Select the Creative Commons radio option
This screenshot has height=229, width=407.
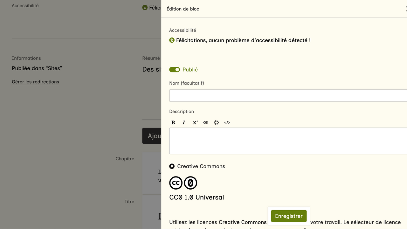tap(172, 166)
